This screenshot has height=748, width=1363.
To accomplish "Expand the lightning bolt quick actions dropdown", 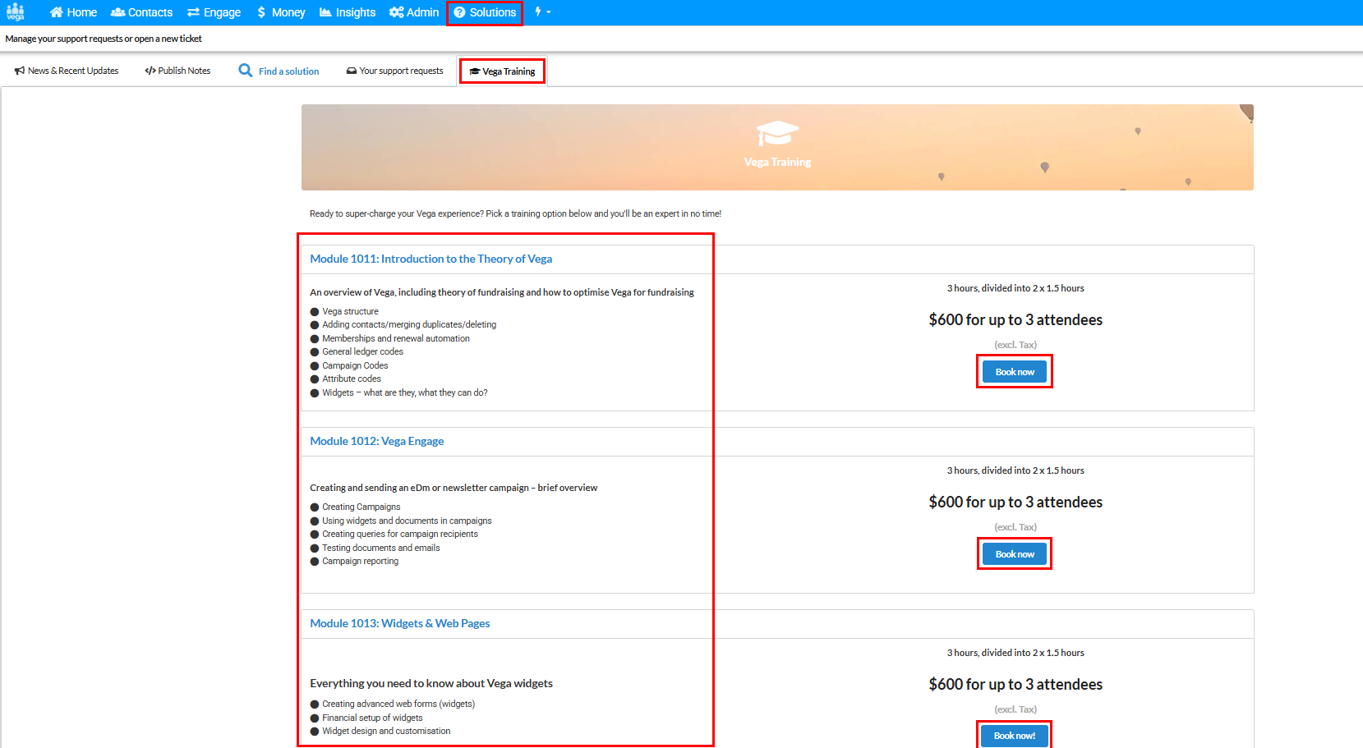I will point(542,12).
